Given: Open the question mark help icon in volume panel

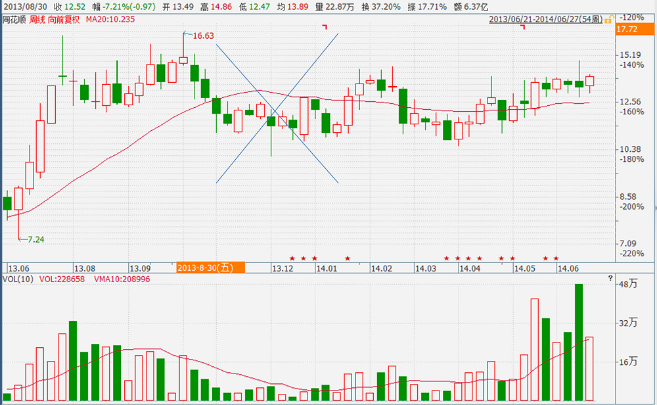Looking at the screenshot, I should pos(610,278).
